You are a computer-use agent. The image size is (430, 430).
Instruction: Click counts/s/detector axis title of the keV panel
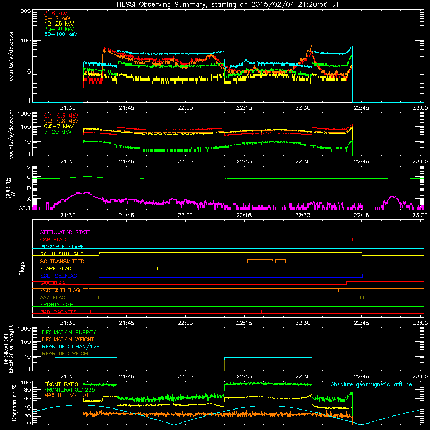coord(11,56)
